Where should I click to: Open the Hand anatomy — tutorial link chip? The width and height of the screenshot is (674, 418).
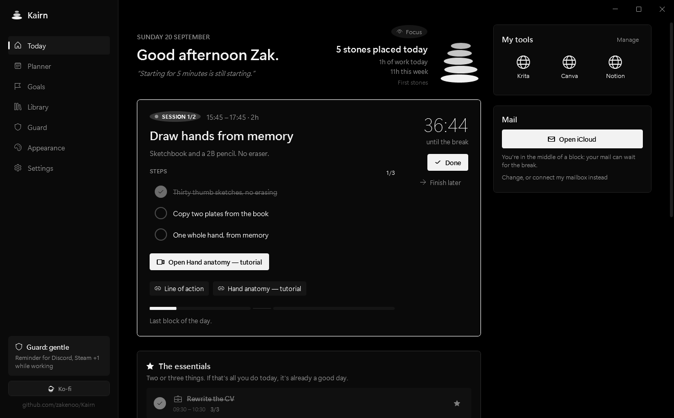pyautogui.click(x=259, y=289)
